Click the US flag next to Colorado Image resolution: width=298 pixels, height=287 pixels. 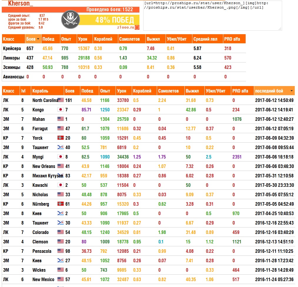(x=61, y=232)
